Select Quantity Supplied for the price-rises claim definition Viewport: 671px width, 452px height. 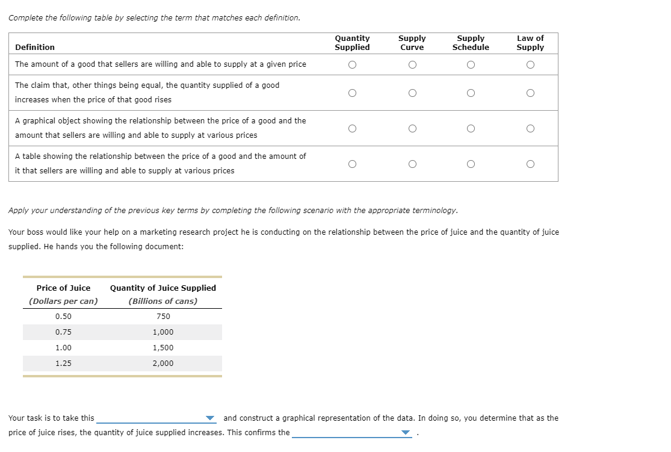tap(353, 93)
